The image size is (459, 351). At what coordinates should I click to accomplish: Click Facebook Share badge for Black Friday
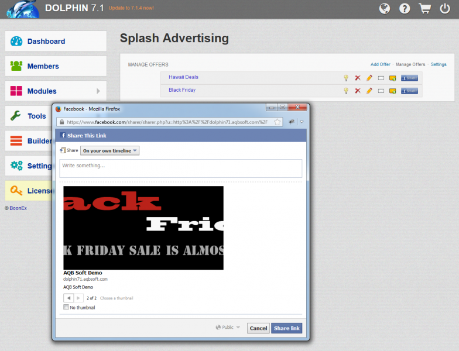[x=409, y=91]
